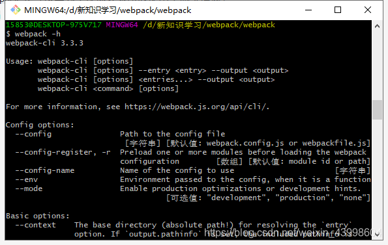Click 'Enable production optimizations or development hints.'

[x=240, y=189]
